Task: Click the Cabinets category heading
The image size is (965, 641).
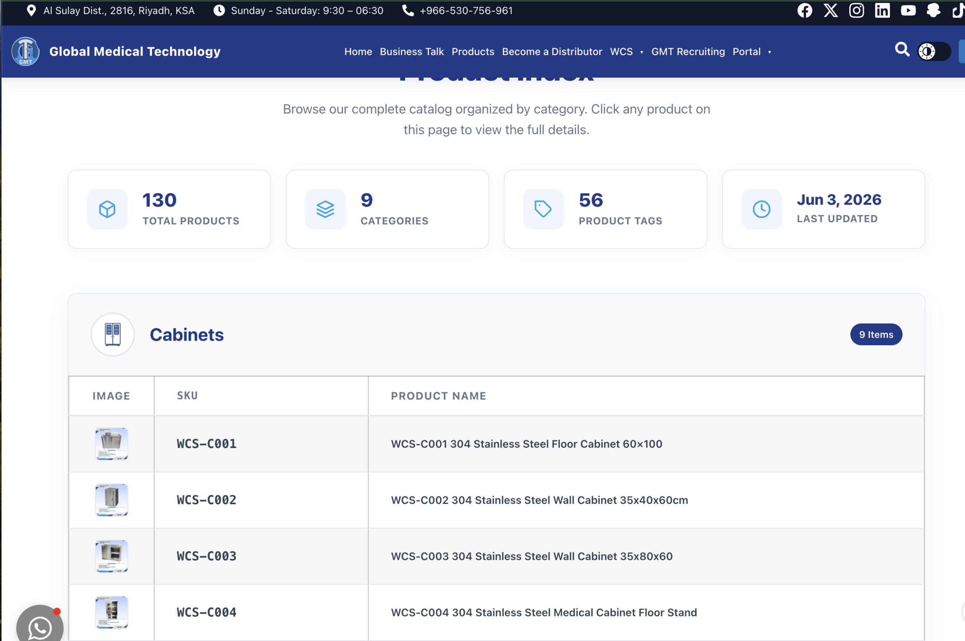Action: [187, 335]
